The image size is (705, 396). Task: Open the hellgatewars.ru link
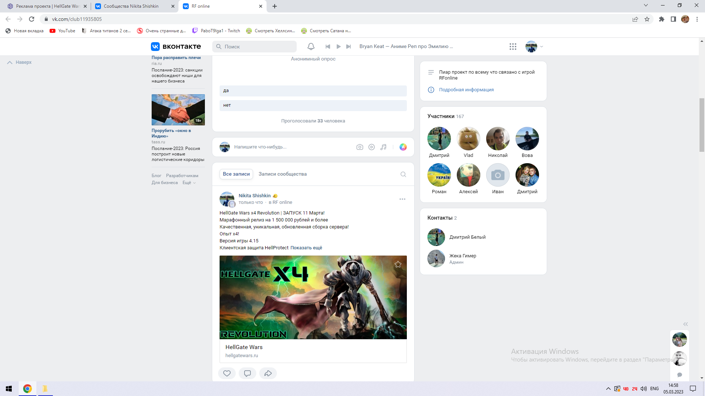pyautogui.click(x=242, y=356)
